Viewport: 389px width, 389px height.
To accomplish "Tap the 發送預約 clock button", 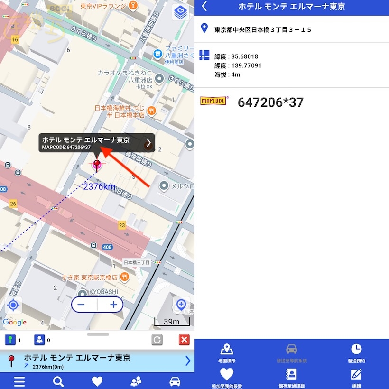I will [356, 353].
